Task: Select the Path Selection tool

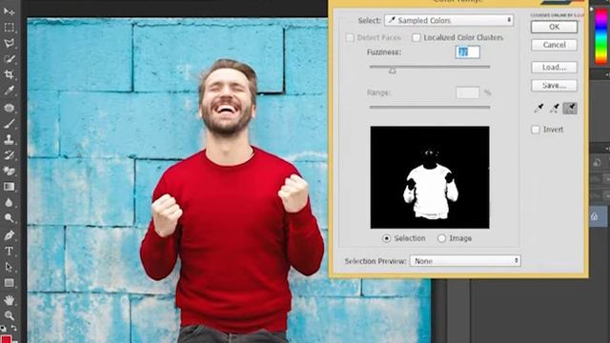Action: [9, 267]
